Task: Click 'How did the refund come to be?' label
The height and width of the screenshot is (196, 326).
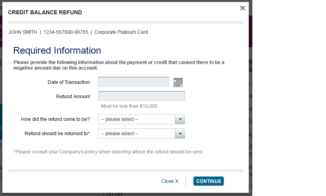Action: [55, 119]
